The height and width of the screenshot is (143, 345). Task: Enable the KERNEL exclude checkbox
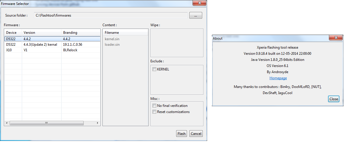(x=154, y=69)
